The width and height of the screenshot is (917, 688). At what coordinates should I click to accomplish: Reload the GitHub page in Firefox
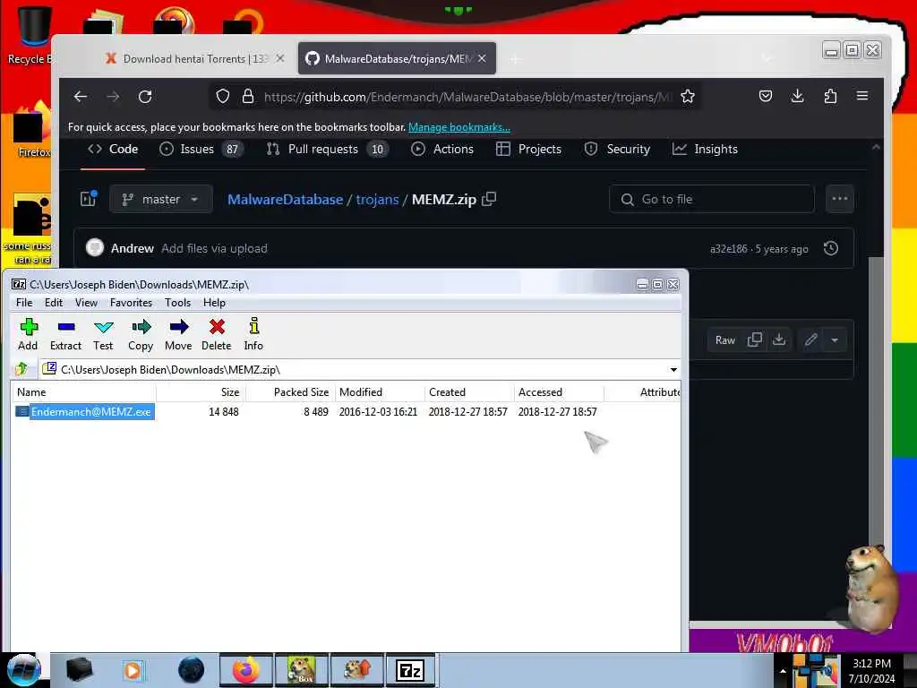(145, 97)
